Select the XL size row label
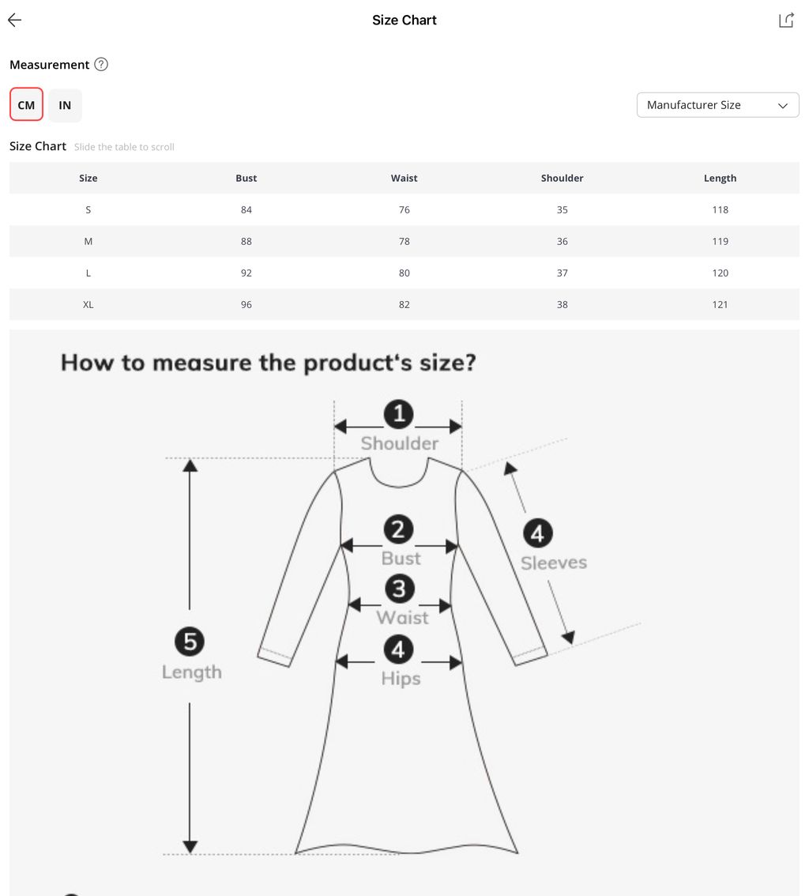This screenshot has height=896, width=809. click(88, 304)
